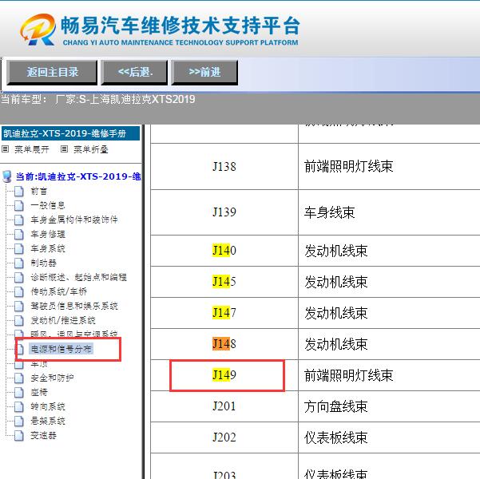Open the 变速器 tree item
The height and width of the screenshot is (479, 480).
point(43,435)
